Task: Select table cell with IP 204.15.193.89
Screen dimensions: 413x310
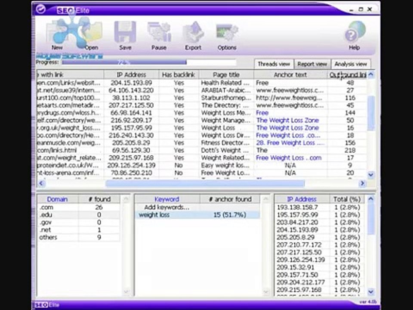Action: point(131,83)
